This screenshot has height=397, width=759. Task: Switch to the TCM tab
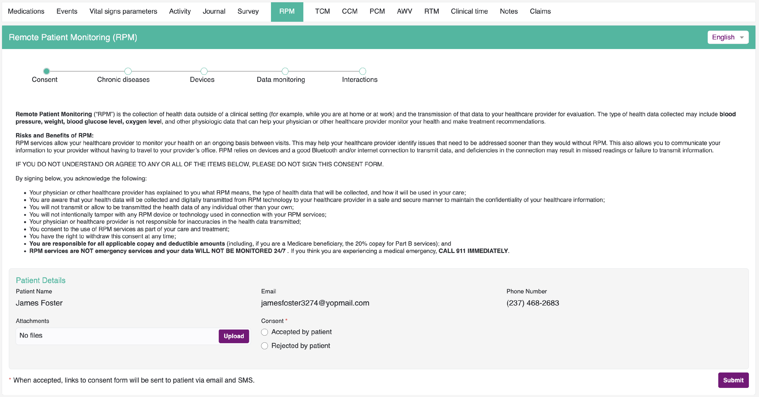(x=322, y=11)
